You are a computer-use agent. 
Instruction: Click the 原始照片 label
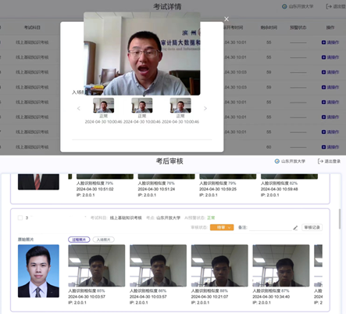click(x=26, y=240)
